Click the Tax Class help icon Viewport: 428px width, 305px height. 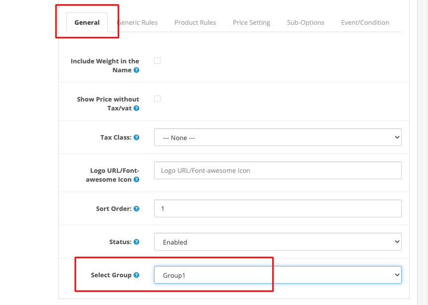pos(137,137)
